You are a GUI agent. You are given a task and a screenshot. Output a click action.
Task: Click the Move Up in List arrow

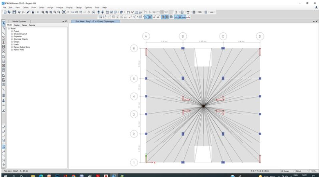99,12
